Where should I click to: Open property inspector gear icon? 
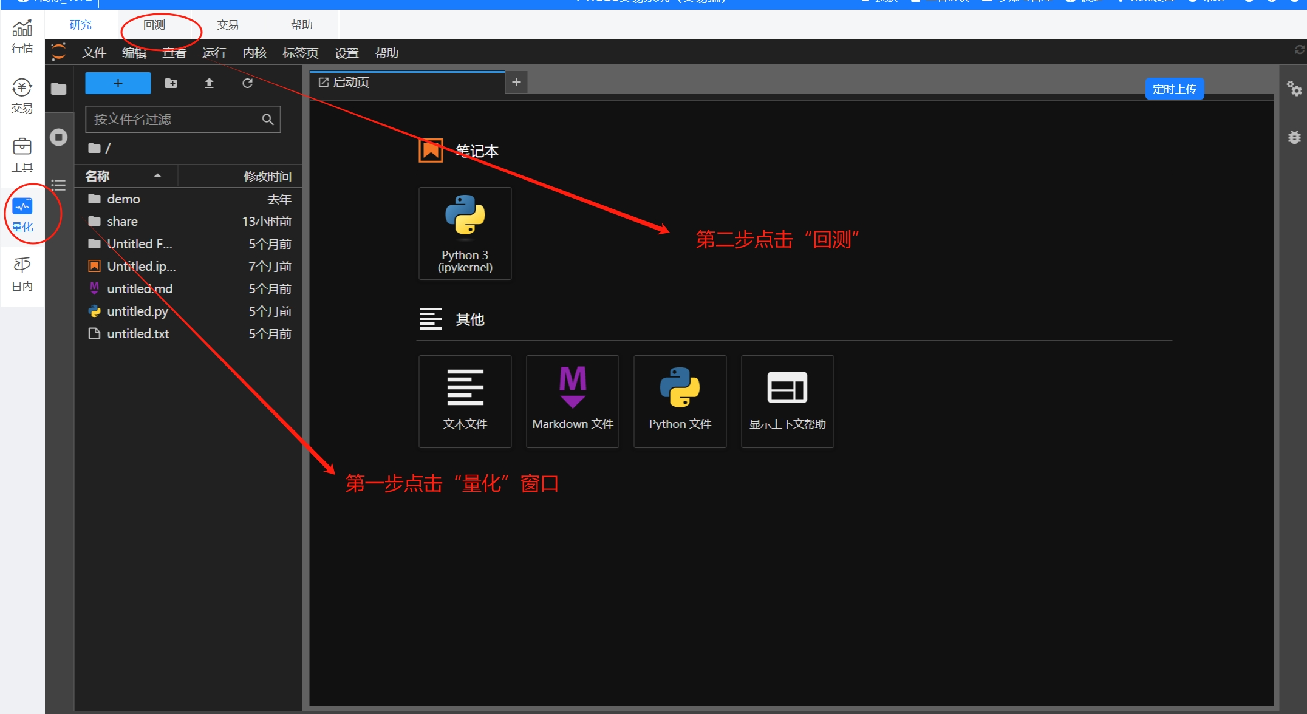(x=1294, y=89)
